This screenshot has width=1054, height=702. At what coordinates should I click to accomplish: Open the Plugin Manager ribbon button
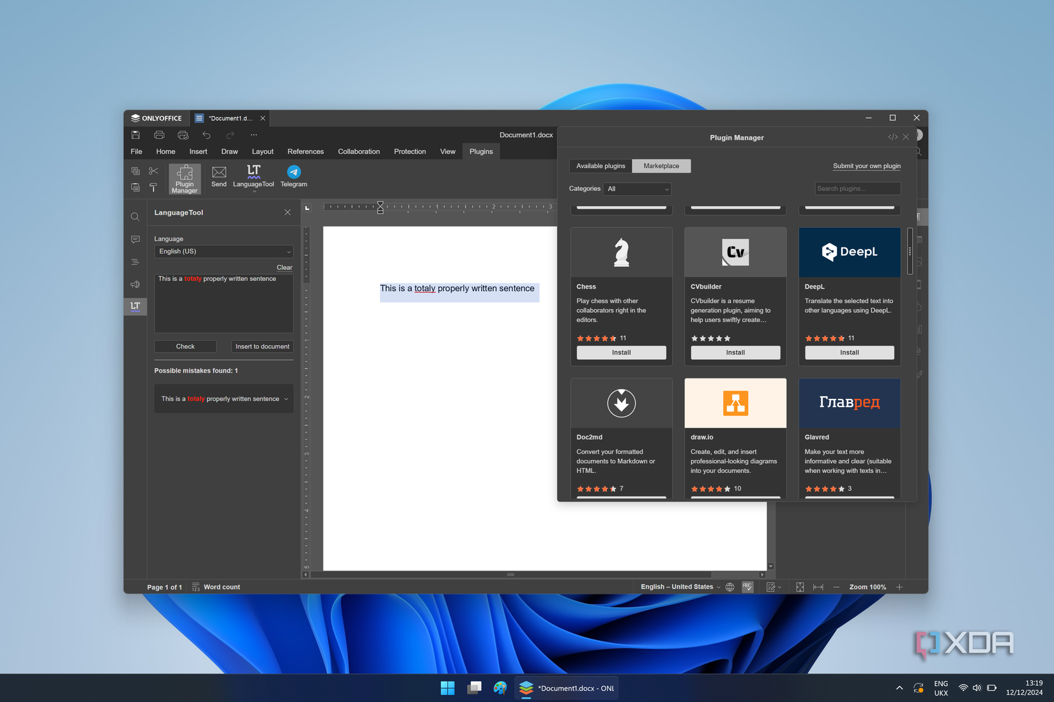[x=185, y=179]
